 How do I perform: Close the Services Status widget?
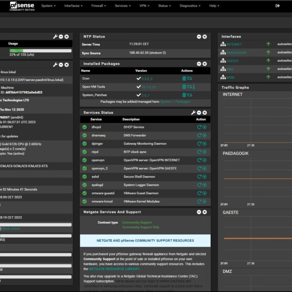[x=204, y=113]
